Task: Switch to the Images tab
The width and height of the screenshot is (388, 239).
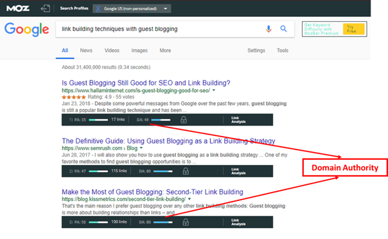Action: [x=139, y=50]
